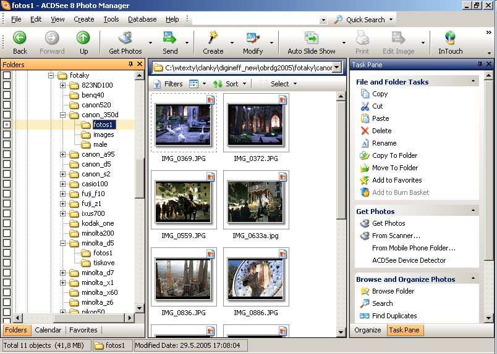The width and height of the screenshot is (497, 354).
Task: Open the Tools menu
Action: coord(111,19)
